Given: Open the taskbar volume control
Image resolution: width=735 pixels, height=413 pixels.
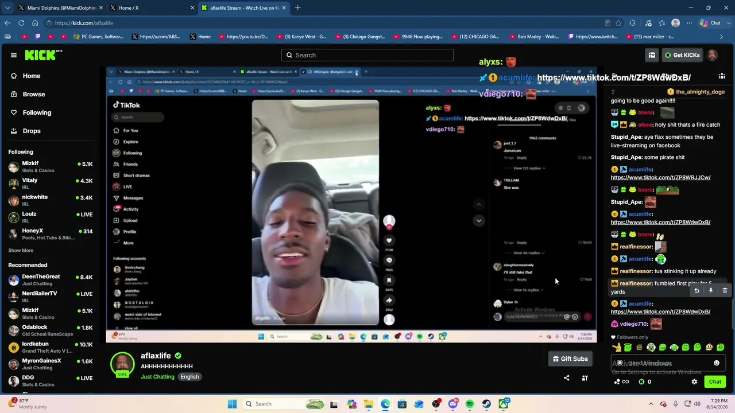Looking at the screenshot, I should coord(698,404).
